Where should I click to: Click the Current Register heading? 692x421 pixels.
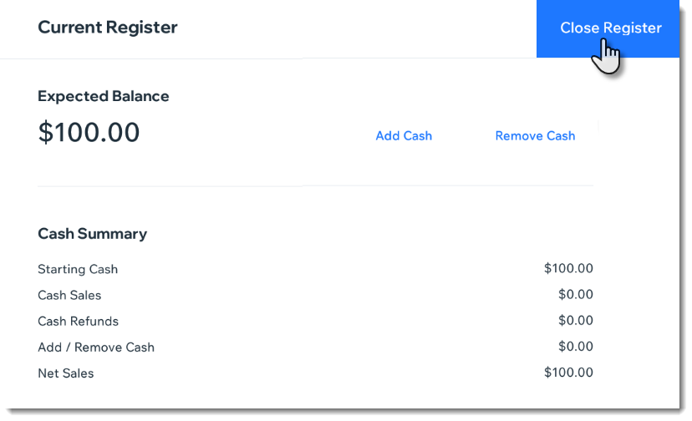coord(108,28)
